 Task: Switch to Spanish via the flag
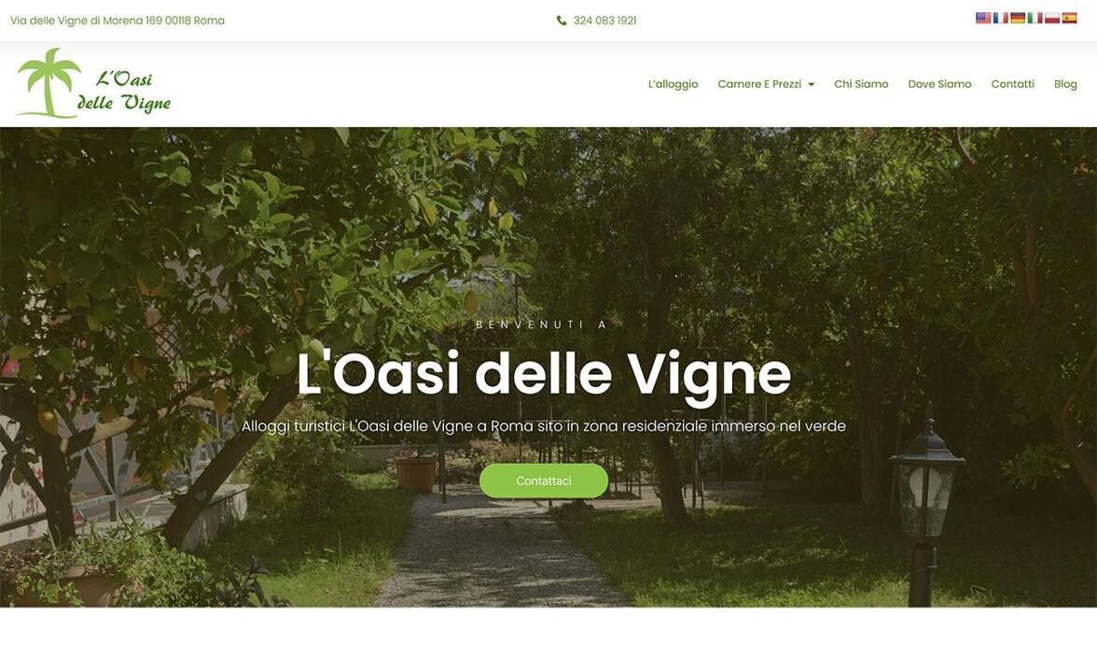pyautogui.click(x=1069, y=19)
